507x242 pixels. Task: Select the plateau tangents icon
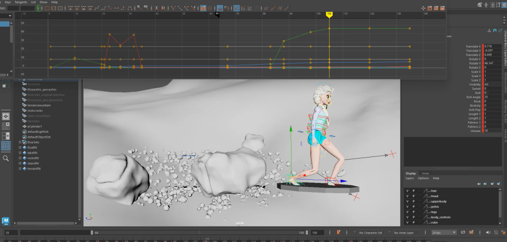click(130, 8)
